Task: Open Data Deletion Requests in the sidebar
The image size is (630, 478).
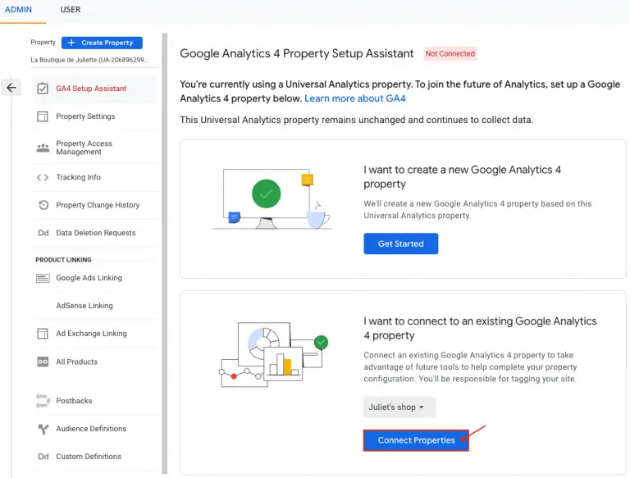Action: click(x=95, y=233)
